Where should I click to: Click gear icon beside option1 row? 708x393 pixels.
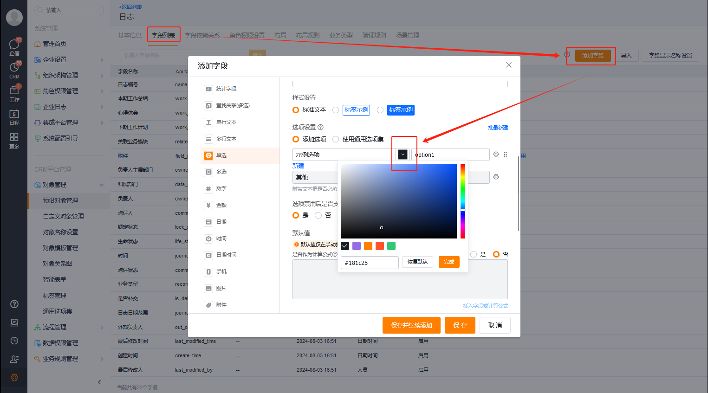pos(496,154)
